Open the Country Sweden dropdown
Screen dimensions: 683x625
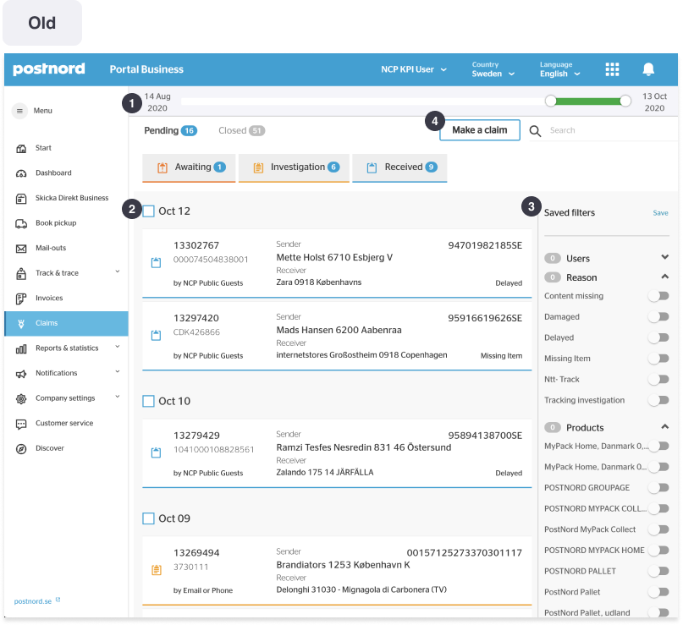pos(493,69)
